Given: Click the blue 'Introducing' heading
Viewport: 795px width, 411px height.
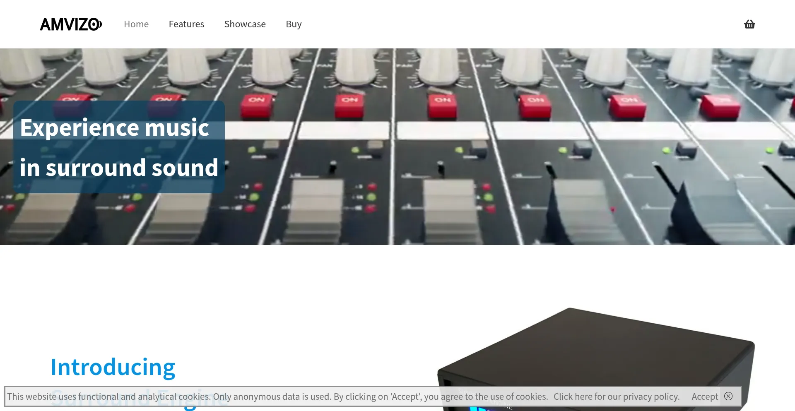Looking at the screenshot, I should (x=113, y=367).
